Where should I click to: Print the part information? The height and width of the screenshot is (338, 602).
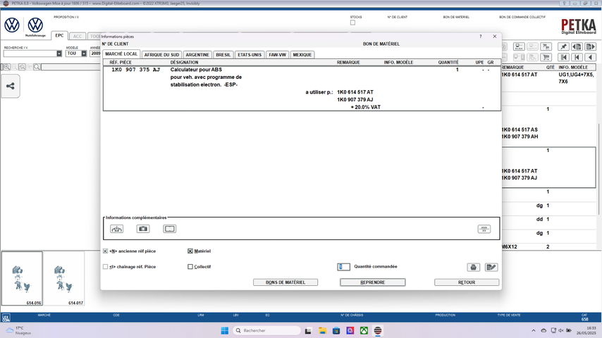click(474, 267)
